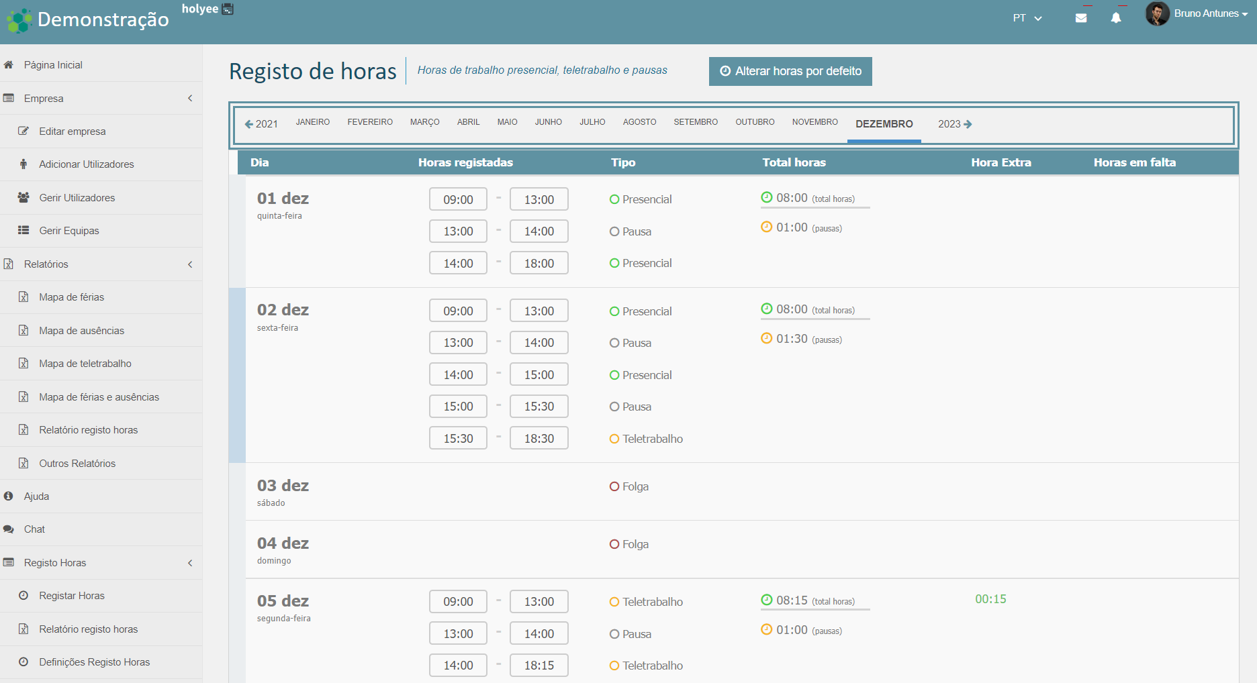Open the PT language dropdown
Screen dimensions: 1257x683
[1027, 18]
